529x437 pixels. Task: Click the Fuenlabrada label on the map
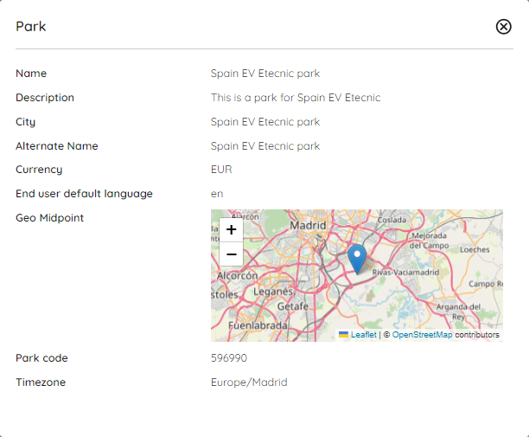[x=258, y=325]
